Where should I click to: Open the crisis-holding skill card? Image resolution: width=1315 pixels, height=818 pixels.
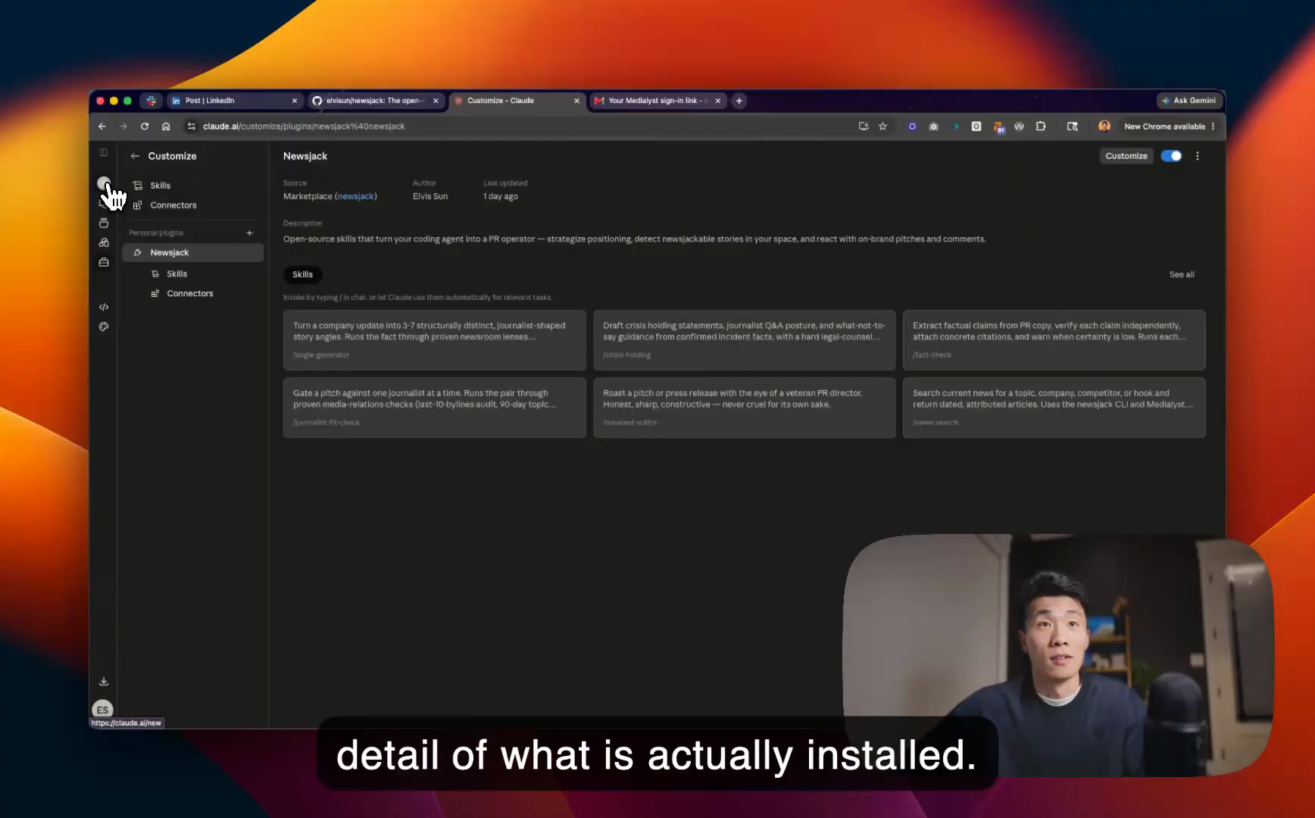coord(744,340)
